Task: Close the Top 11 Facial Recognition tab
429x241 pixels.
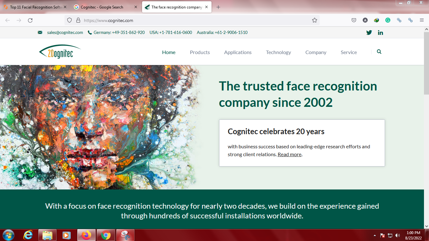Action: coord(65,7)
